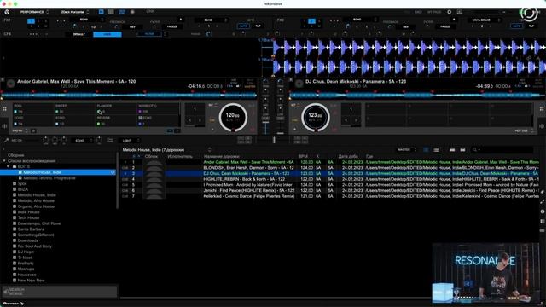The image size is (546, 307).
Task: Sort by BPM column header
Action: click(x=303, y=156)
